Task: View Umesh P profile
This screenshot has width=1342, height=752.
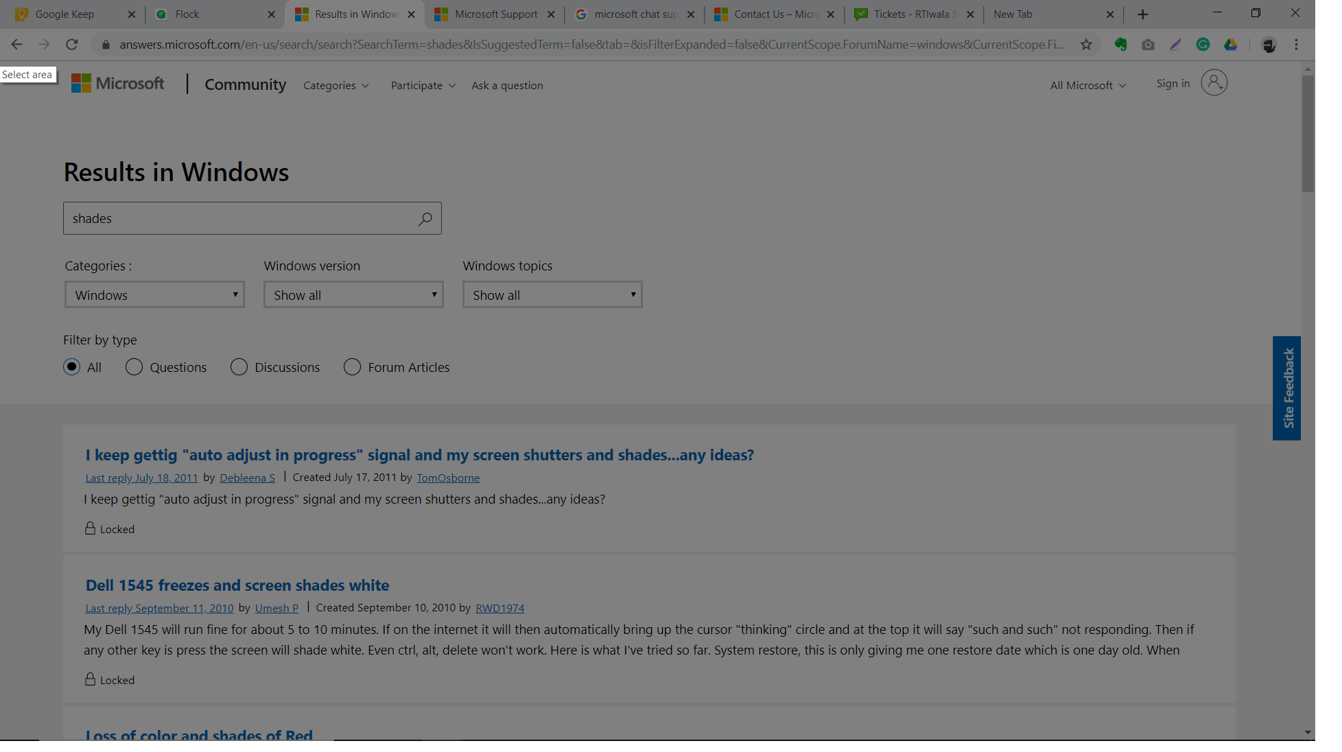Action: point(277,608)
